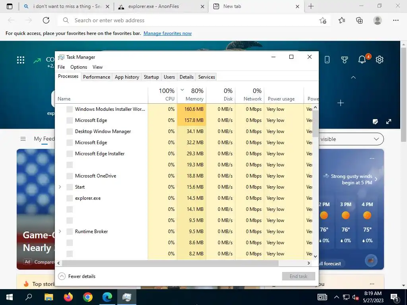Collapse quick links with up chevron
This screenshot has width=407, height=305.
pyautogui.click(x=353, y=77)
